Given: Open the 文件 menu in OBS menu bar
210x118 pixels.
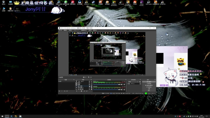Looking at the screenshot, I should 60,30.
